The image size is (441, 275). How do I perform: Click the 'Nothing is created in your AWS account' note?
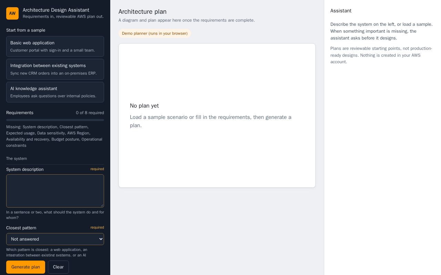381,55
